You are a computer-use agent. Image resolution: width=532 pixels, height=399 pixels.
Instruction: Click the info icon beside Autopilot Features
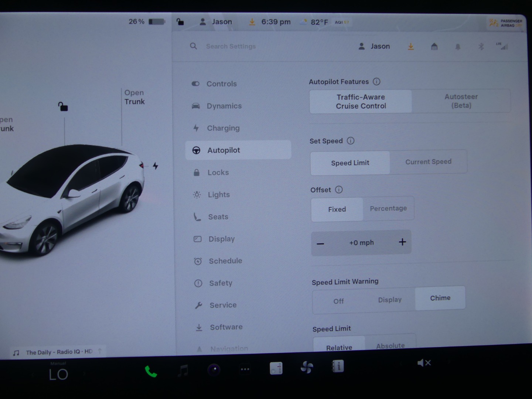376,82
